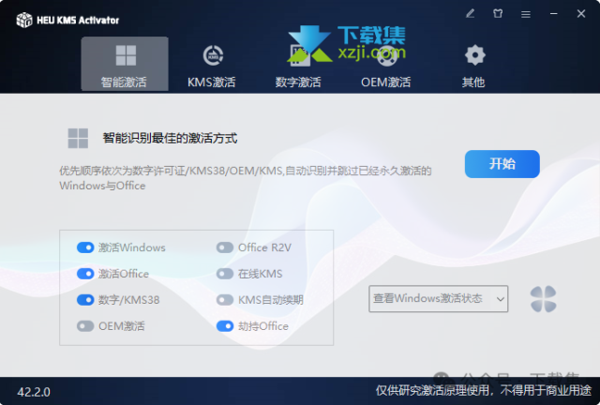The image size is (600, 405).
Task: Click the four-leaf clover icon beside dropdown
Action: click(543, 299)
